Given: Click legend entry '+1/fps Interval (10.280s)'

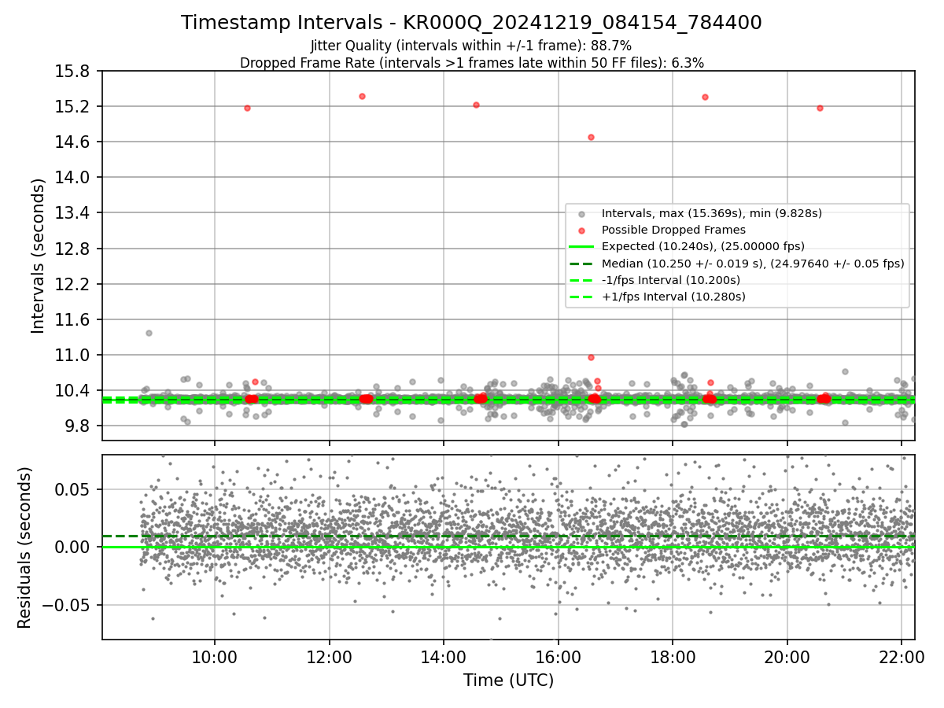Looking at the screenshot, I should (673, 297).
